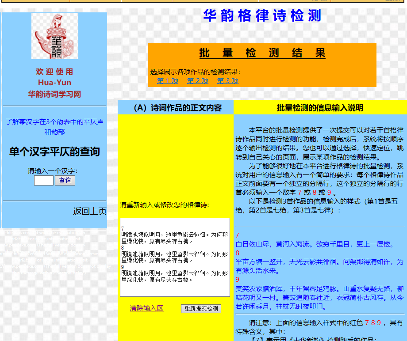The image size is (407, 341).
Task: Click the 清除输入区 link
Action: 146,308
